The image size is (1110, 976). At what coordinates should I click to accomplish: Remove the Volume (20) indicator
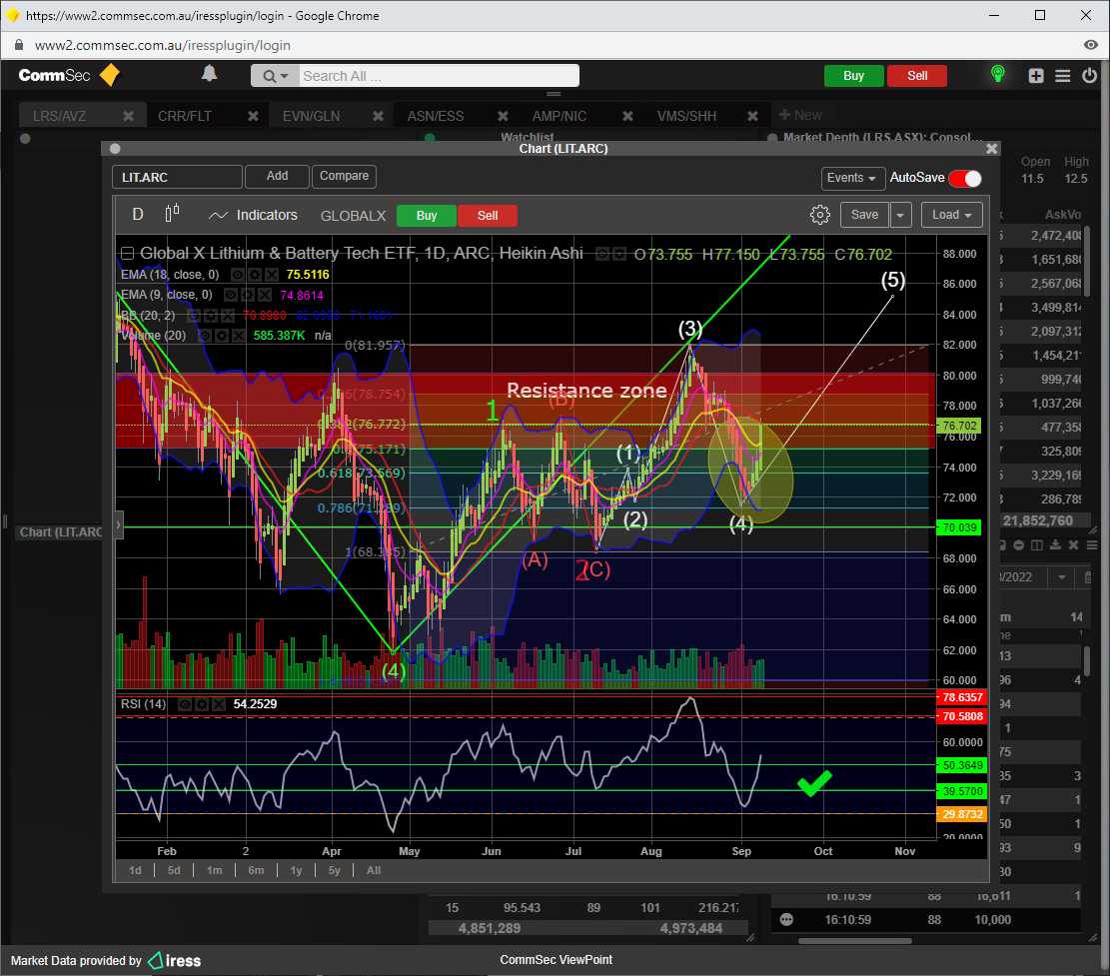coord(239,336)
